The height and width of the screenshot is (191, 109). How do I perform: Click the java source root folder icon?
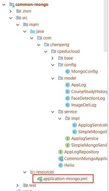pos(32,32)
